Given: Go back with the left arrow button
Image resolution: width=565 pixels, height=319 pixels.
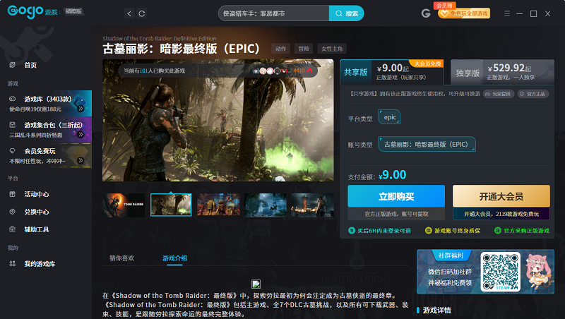Looking at the screenshot, I should coord(129,13).
